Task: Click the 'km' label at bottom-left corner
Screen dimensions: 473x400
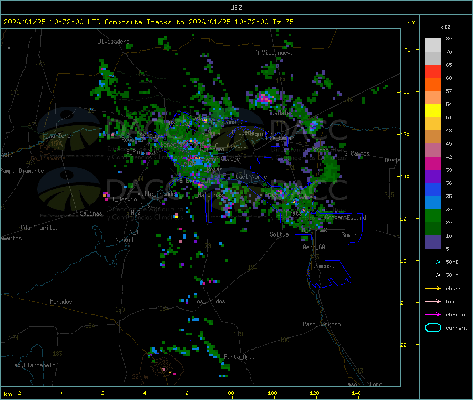Action: click(x=7, y=394)
